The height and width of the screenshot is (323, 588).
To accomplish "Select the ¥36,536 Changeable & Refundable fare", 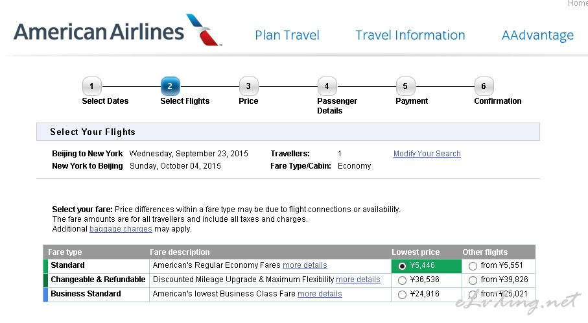I will 402,280.
